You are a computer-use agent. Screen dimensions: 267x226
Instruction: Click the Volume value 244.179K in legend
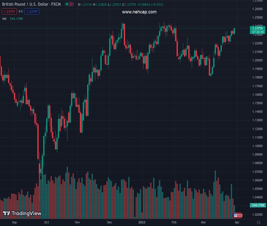[17, 18]
